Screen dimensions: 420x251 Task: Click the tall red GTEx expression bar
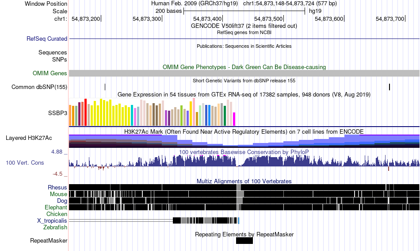click(85, 112)
